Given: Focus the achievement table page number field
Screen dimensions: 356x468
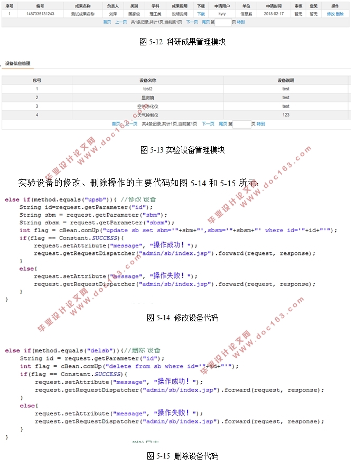Looking at the screenshot, I should 223,22.
